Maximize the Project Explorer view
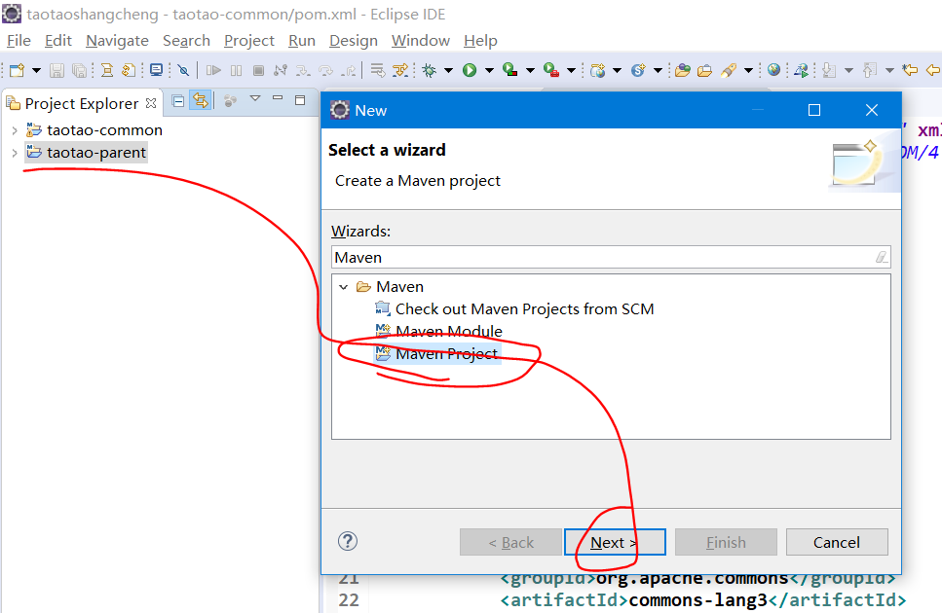942x613 pixels. [x=300, y=100]
